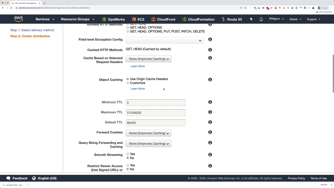The width and height of the screenshot is (334, 188).
Task: Expand the Forward Cookies dropdown
Action: coord(148,133)
